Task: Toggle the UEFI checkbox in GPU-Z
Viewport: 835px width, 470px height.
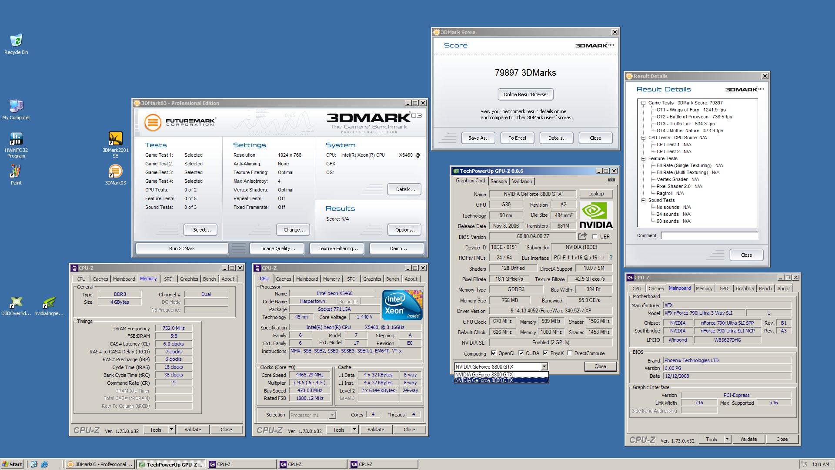Action: pyautogui.click(x=595, y=237)
